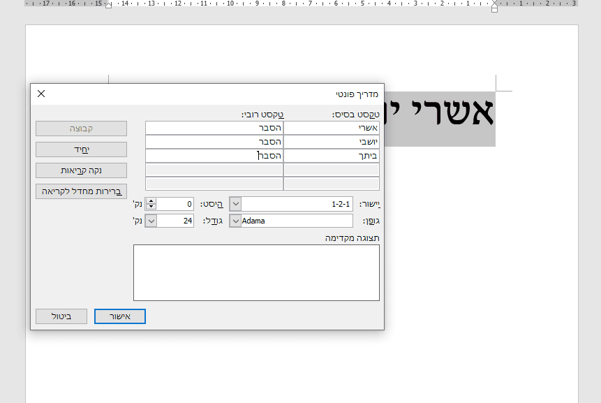
Task: Click the size value field showing 24
Action: [175, 221]
